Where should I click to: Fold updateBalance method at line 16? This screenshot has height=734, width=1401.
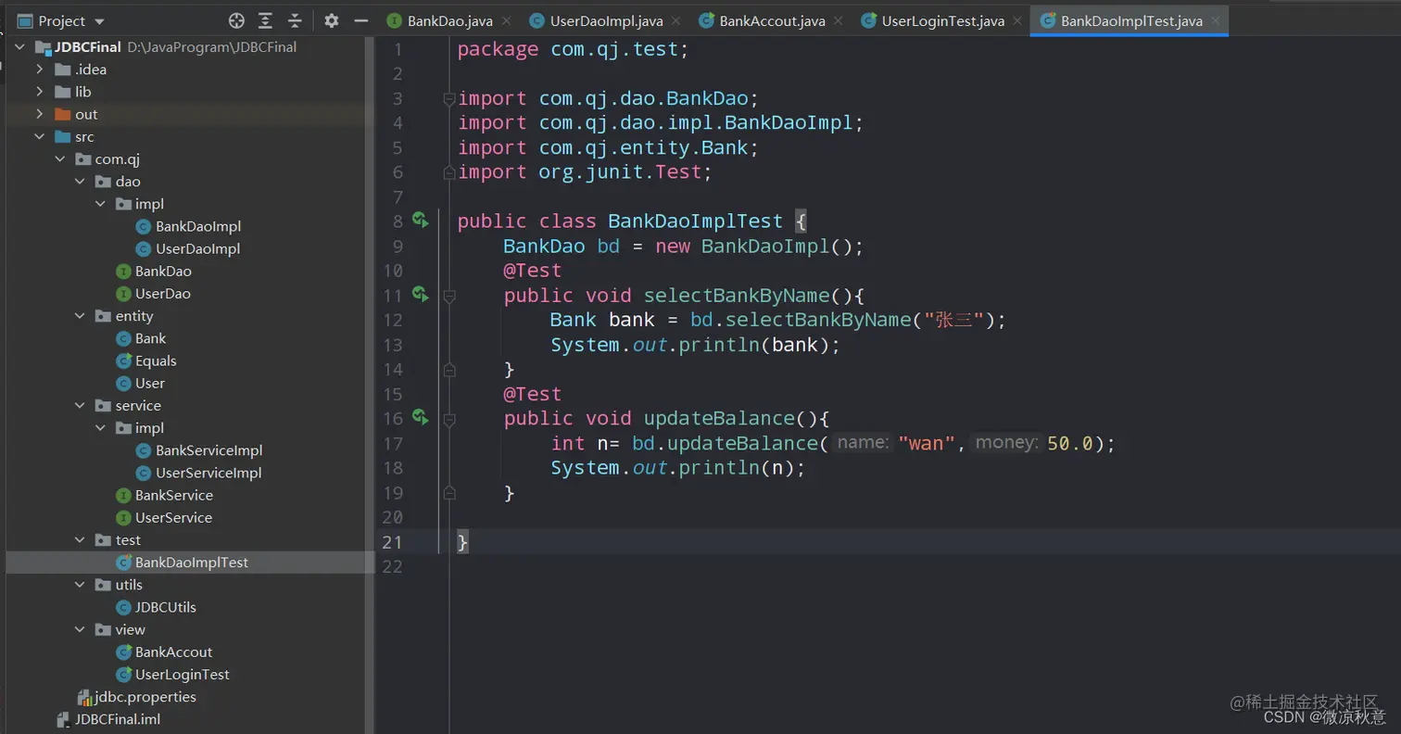tap(449, 419)
